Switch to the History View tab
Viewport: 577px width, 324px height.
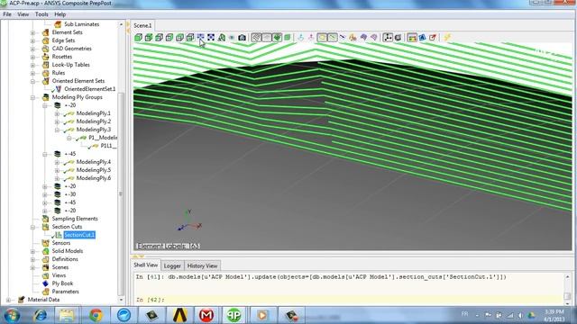click(x=202, y=265)
